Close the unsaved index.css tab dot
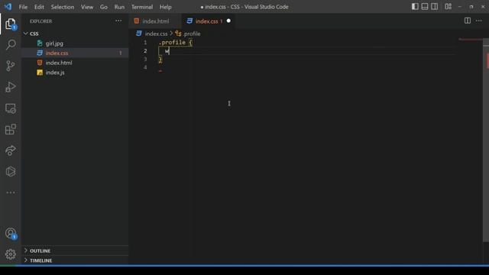489x275 pixels. point(228,21)
